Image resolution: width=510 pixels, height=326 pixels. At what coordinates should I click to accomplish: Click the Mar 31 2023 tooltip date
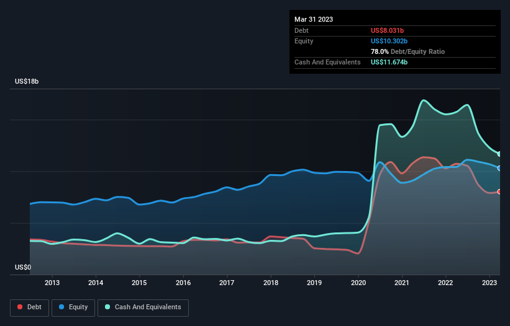pos(314,19)
